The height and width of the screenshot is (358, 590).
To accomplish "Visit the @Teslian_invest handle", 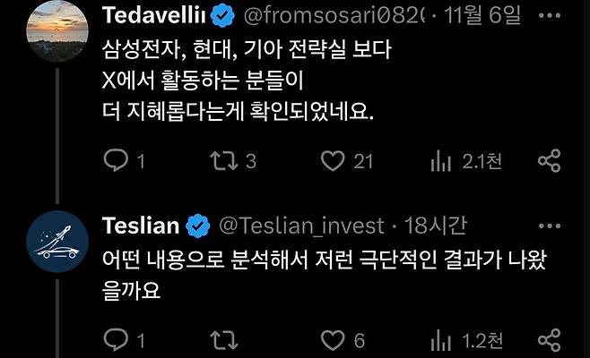I will click(300, 225).
